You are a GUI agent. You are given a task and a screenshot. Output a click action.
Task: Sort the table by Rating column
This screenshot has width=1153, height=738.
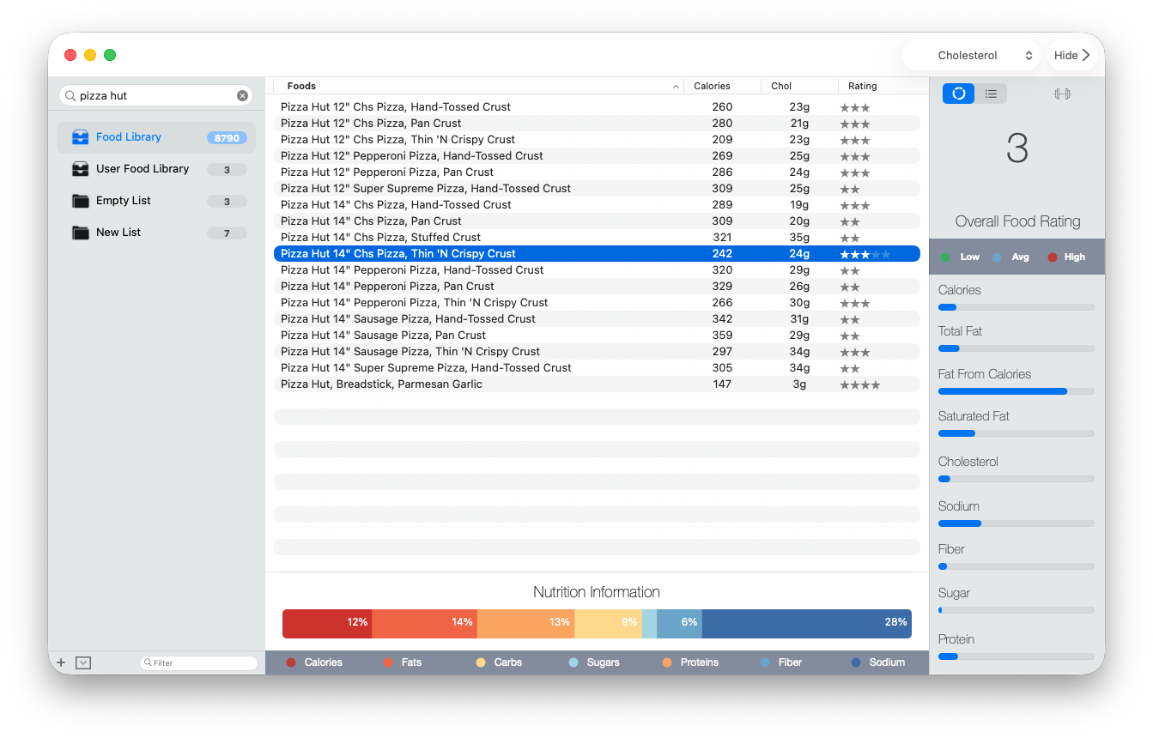tap(879, 86)
